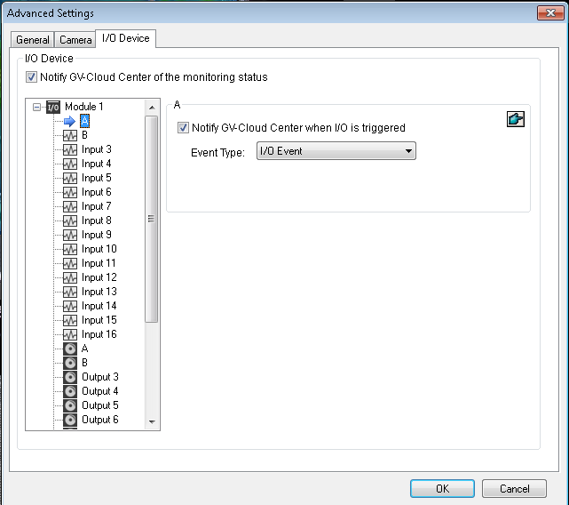
Task: Collapse the Module 1 tree node
Action: 36,108
